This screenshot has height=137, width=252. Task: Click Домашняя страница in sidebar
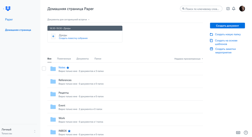18,30
